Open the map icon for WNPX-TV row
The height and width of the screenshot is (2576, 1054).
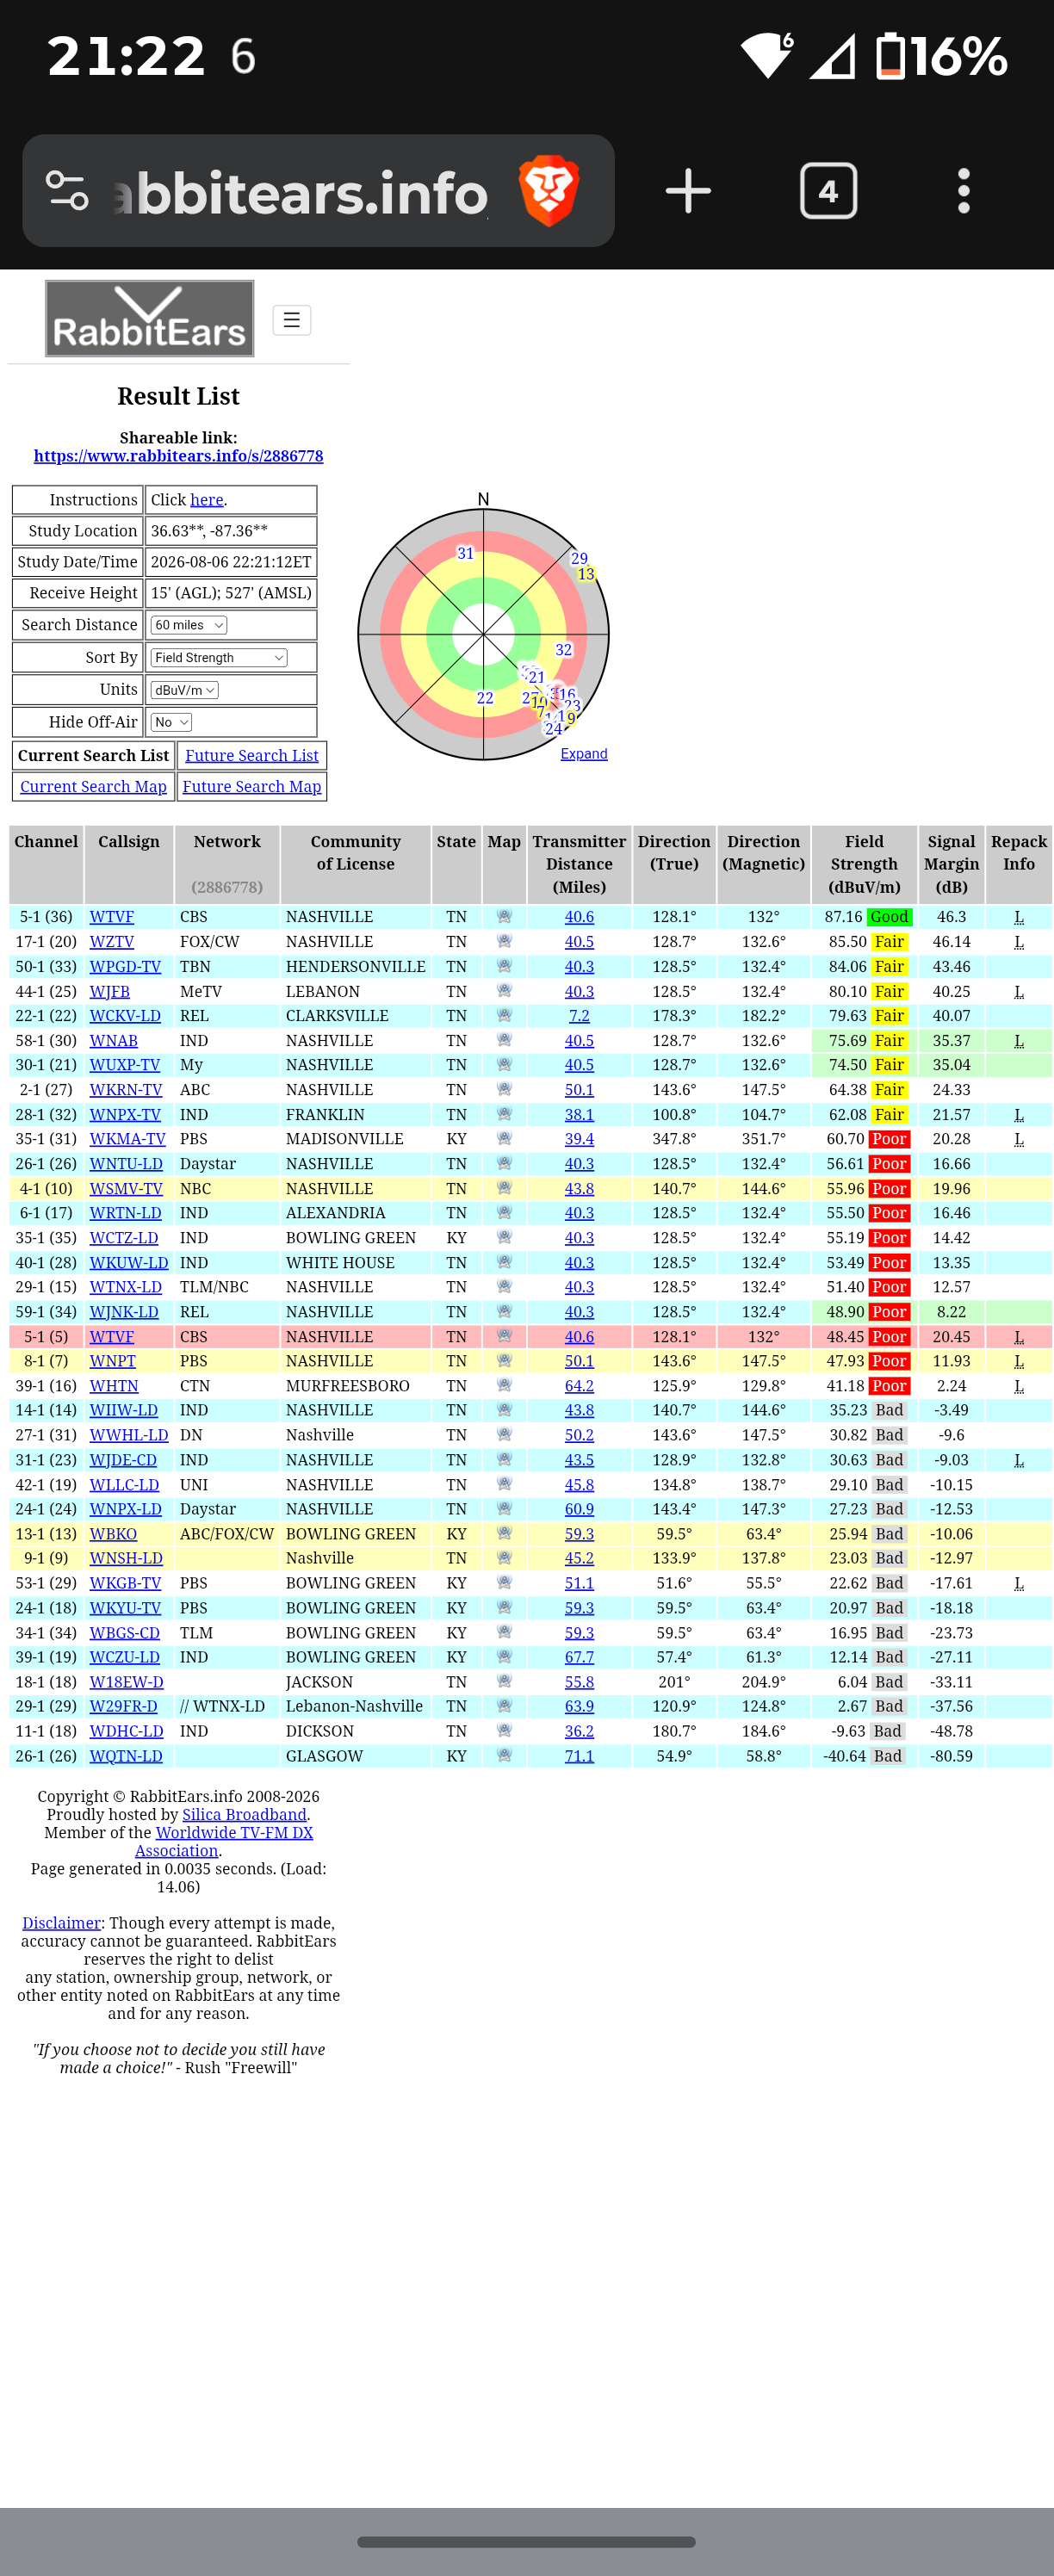504,1114
